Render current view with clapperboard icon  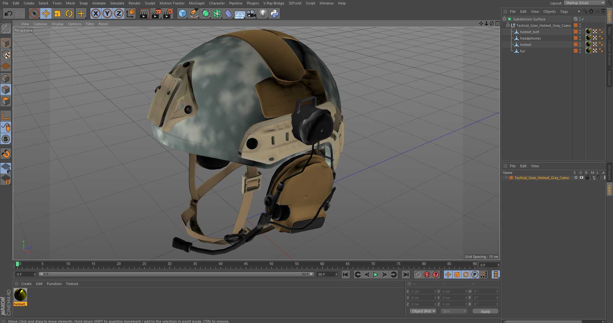[144, 13]
